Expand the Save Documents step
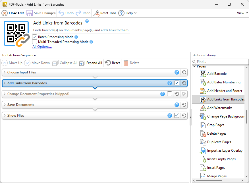249x183 pixels. (x=5, y=105)
